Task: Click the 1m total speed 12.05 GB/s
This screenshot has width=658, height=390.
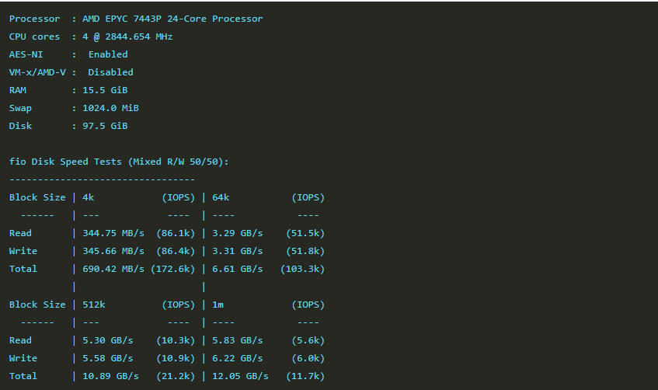Action: pyautogui.click(x=240, y=376)
